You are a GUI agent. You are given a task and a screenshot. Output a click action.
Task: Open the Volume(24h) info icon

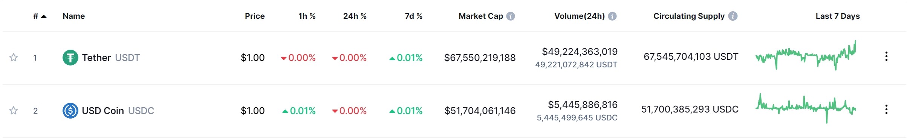click(612, 16)
